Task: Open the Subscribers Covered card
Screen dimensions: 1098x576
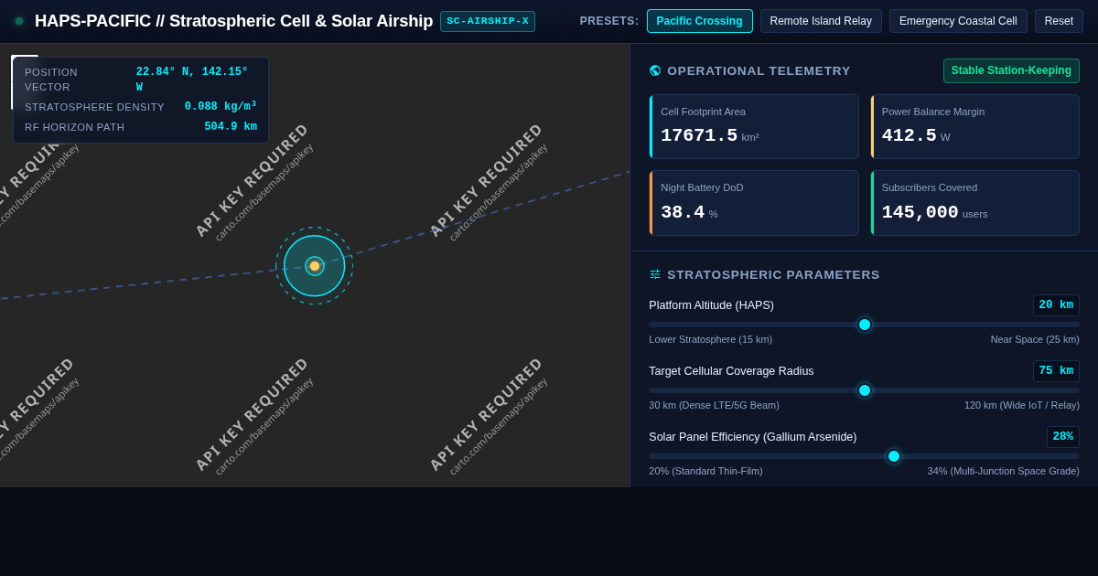Action: click(x=974, y=203)
